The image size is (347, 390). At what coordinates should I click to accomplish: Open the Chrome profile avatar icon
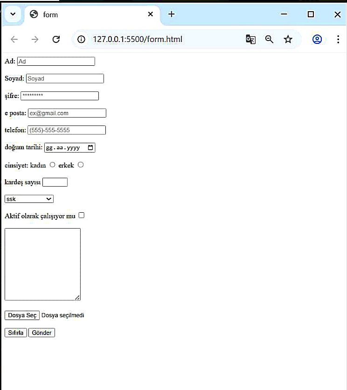click(x=317, y=39)
